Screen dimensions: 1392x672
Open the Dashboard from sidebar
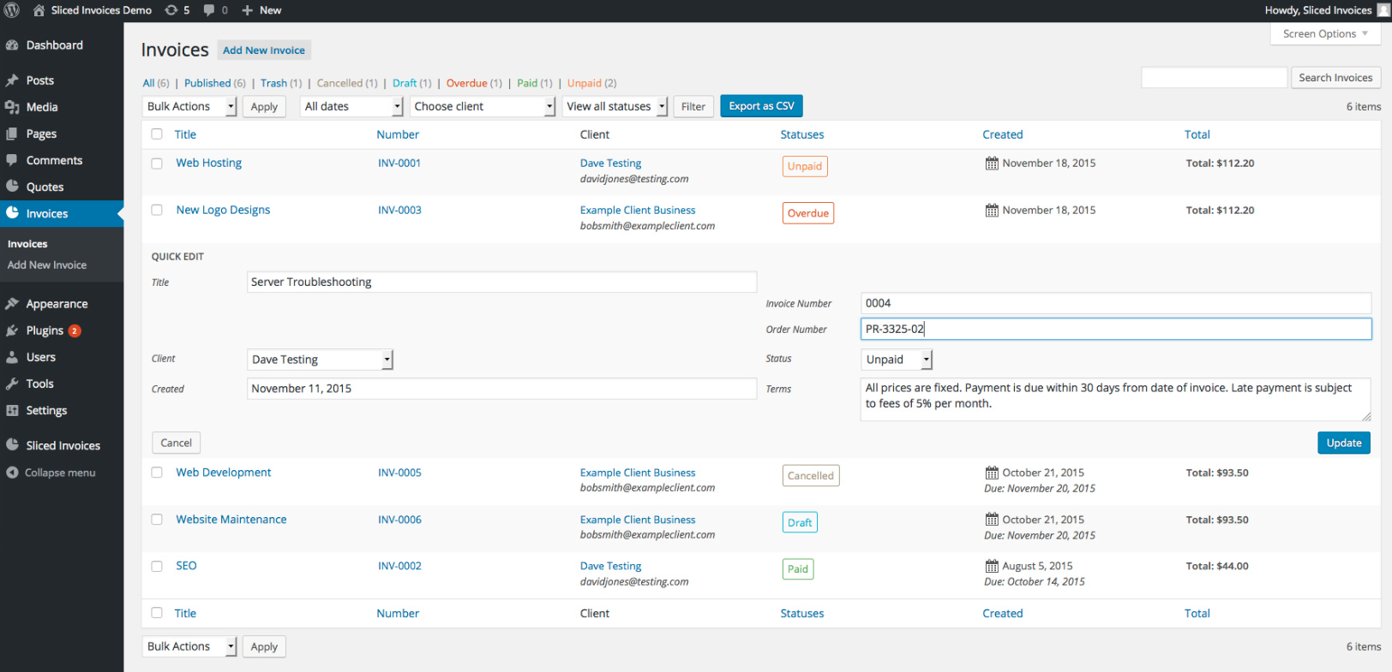pyautogui.click(x=54, y=45)
